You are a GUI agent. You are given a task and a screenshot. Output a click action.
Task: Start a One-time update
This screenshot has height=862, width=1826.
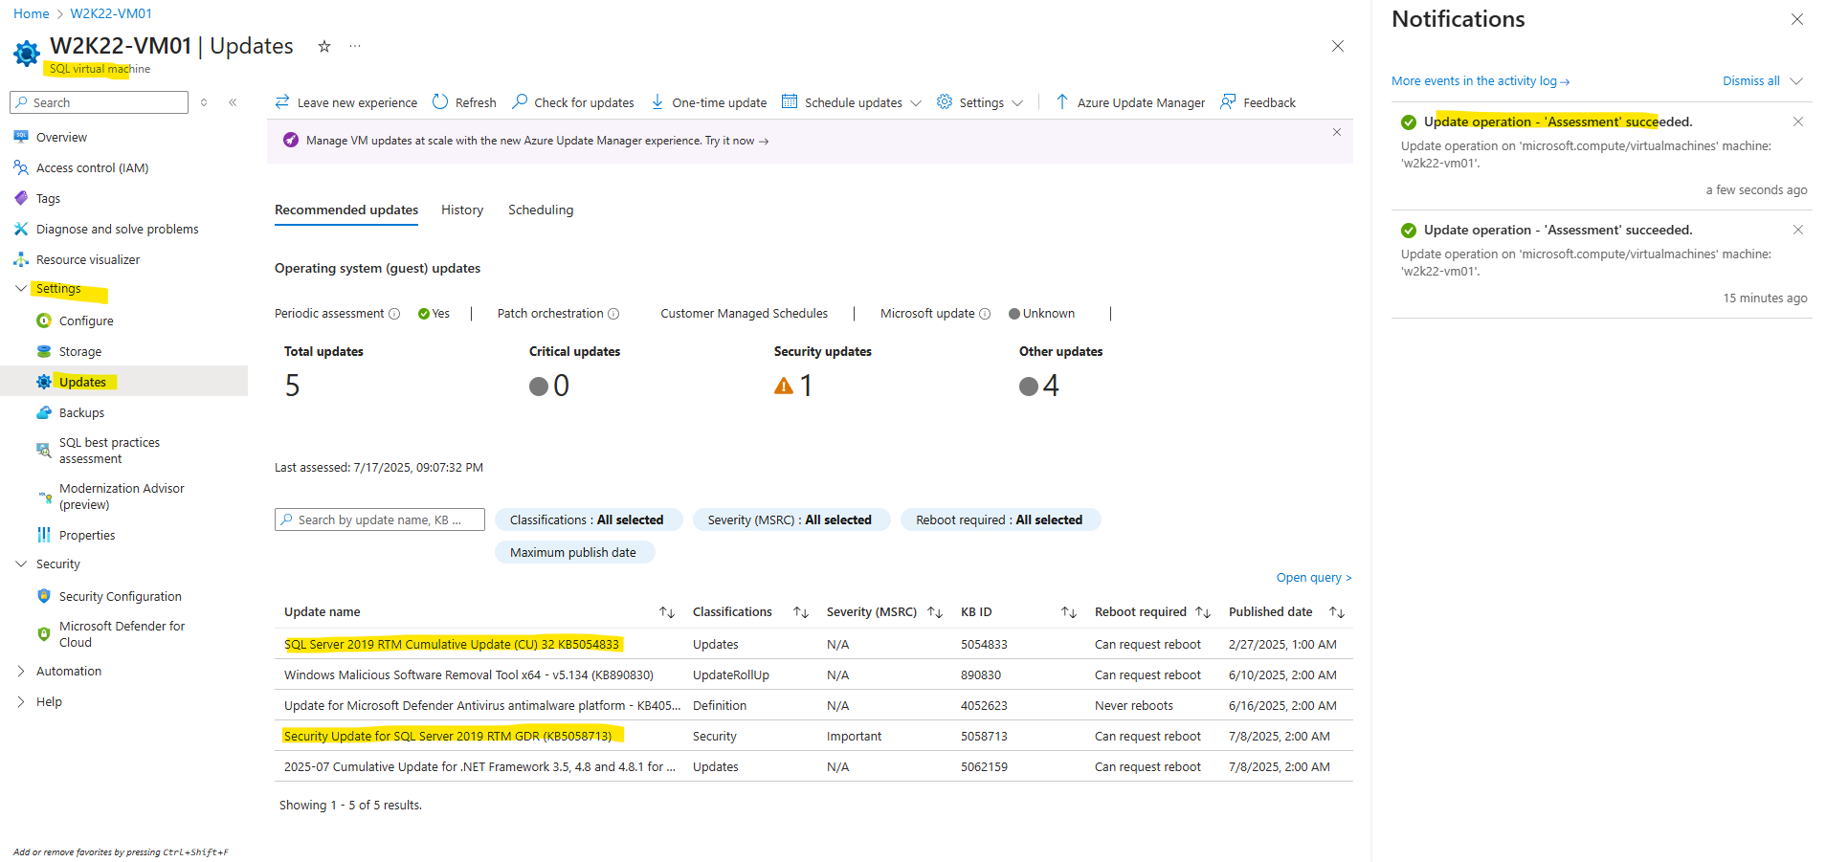click(709, 102)
